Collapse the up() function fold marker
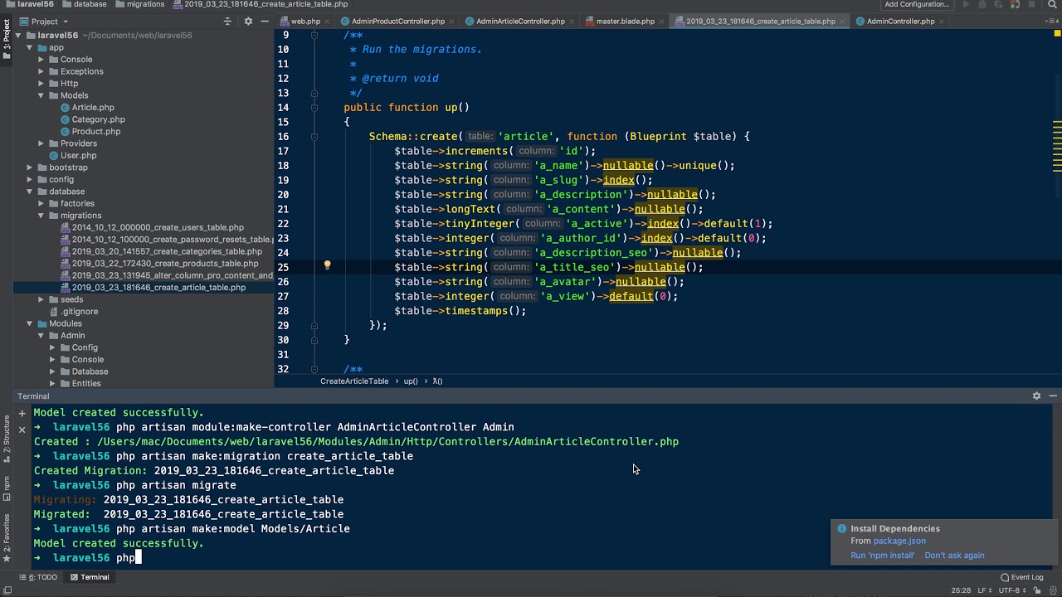The width and height of the screenshot is (1062, 597). [x=314, y=107]
